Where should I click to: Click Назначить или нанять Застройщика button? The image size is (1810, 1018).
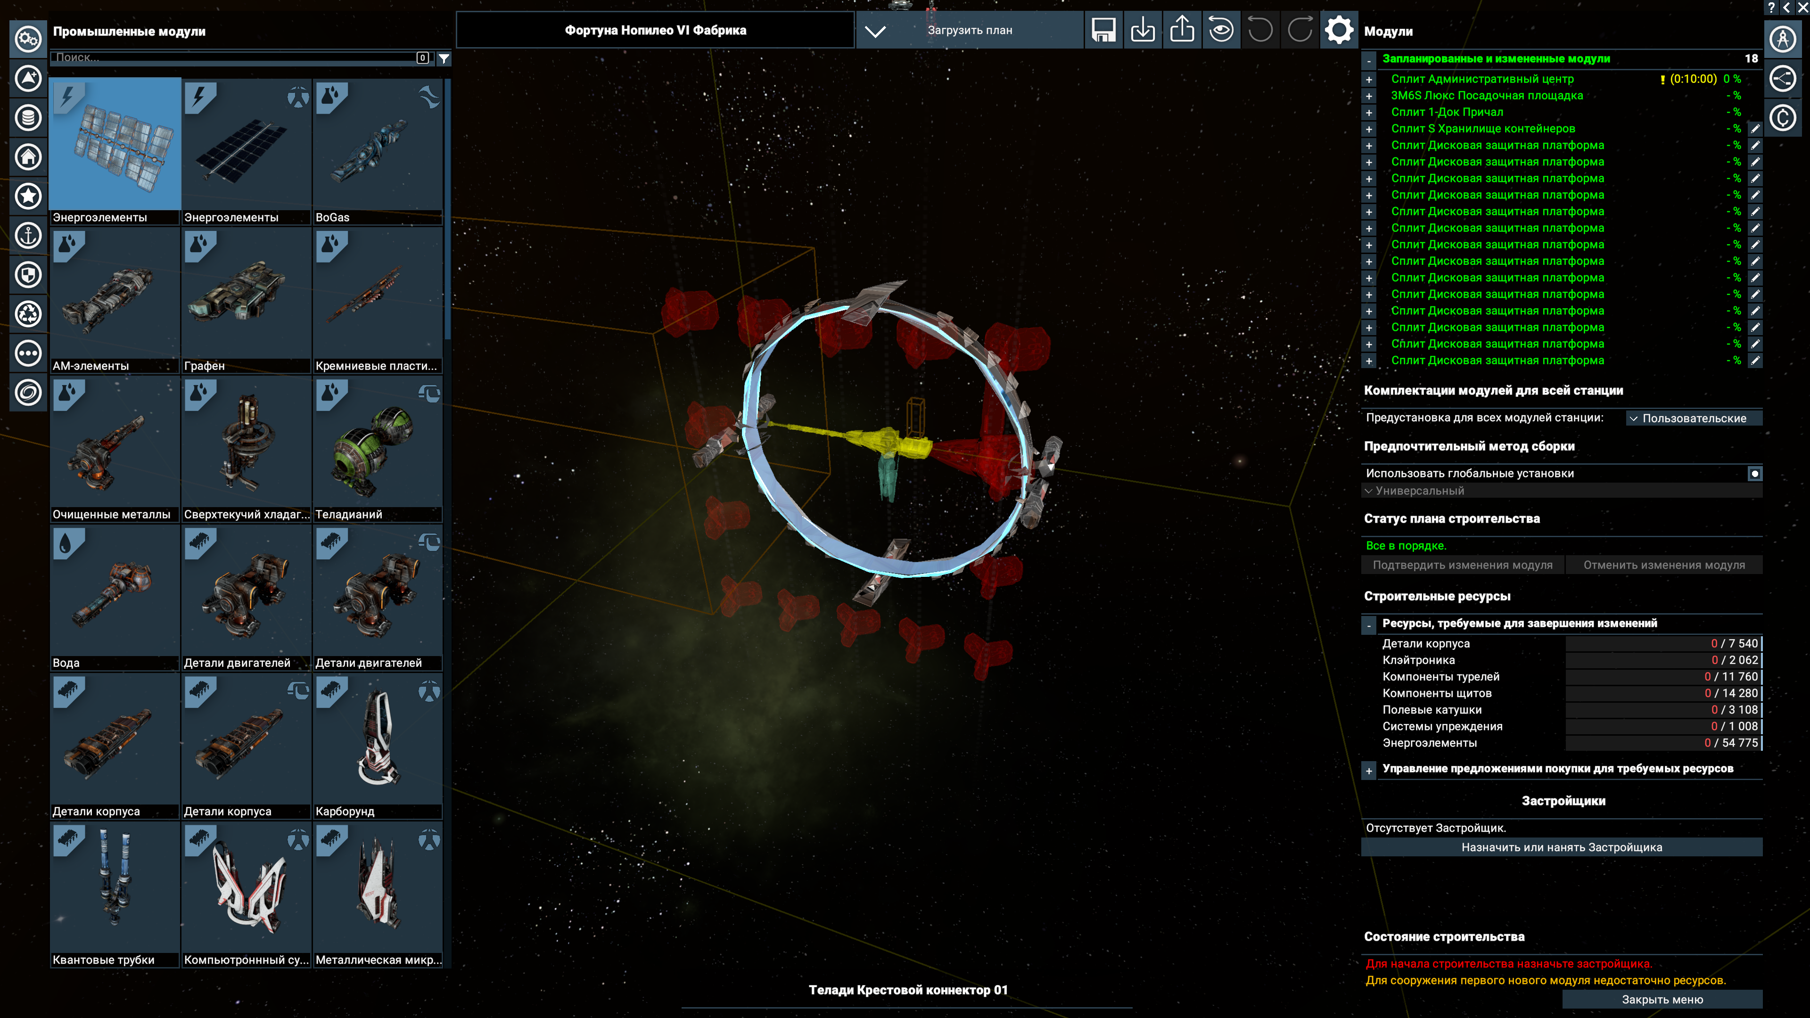coord(1561,847)
